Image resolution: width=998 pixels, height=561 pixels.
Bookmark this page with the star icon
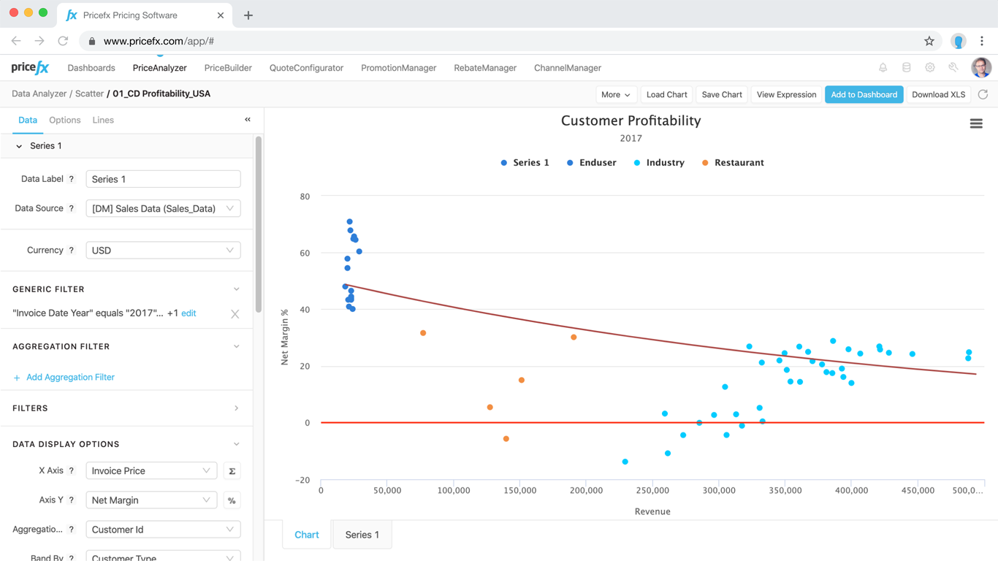929,42
